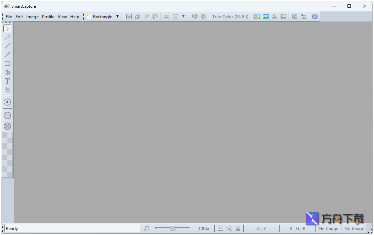This screenshot has height=235, width=374.
Task: Pick the arrow drawing tool
Action: tap(7, 55)
